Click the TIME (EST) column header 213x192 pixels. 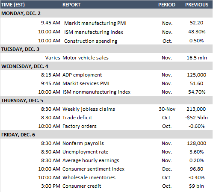13,5
